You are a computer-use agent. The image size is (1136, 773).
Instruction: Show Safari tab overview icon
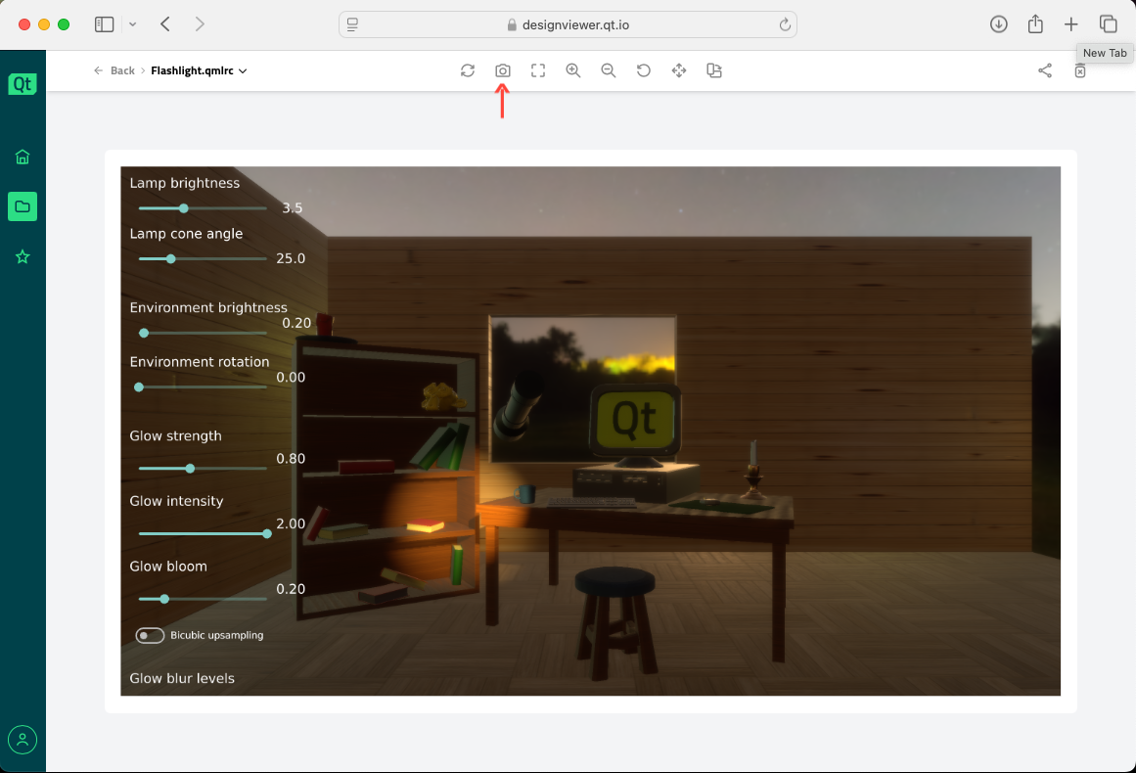click(1108, 23)
